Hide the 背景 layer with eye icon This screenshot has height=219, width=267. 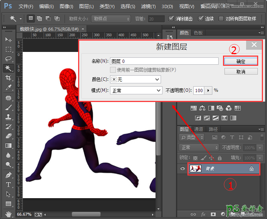coord(183,169)
